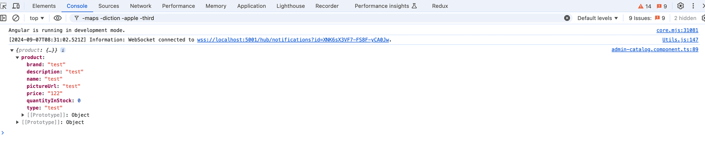Expand the inner [[Prototype]] Object node
Image resolution: width=705 pixels, height=155 pixels.
click(23, 115)
